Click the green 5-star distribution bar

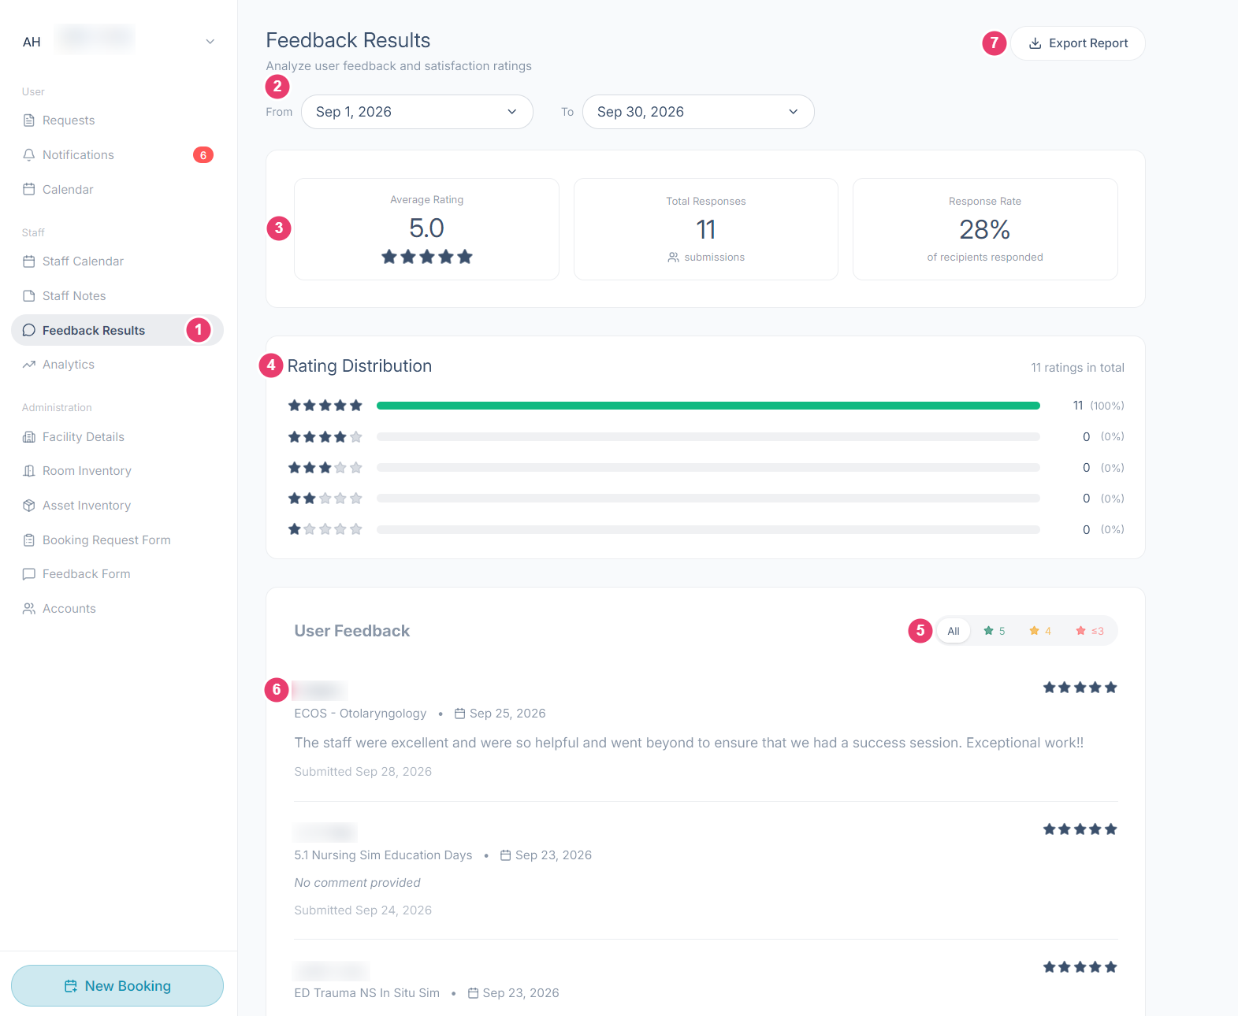708,406
